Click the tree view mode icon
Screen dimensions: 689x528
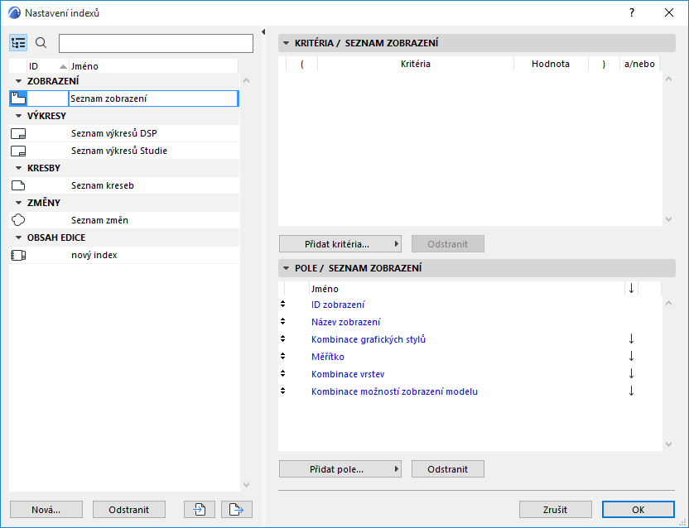(18, 43)
